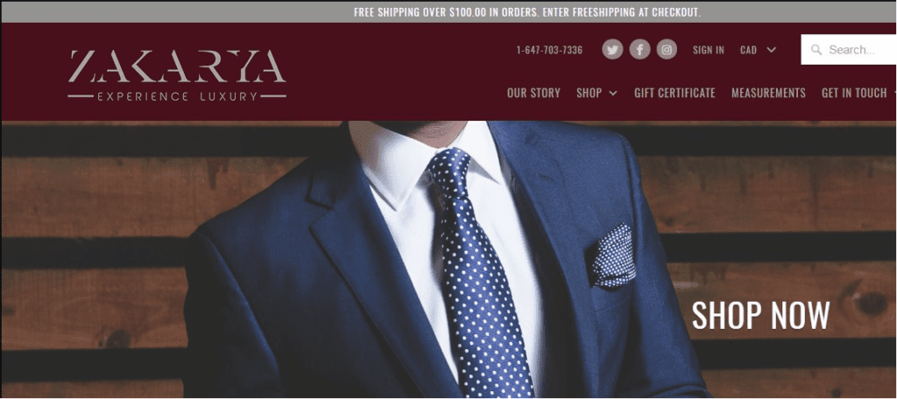The image size is (897, 399).
Task: Open the Gift Certificate page
Action: tap(675, 93)
